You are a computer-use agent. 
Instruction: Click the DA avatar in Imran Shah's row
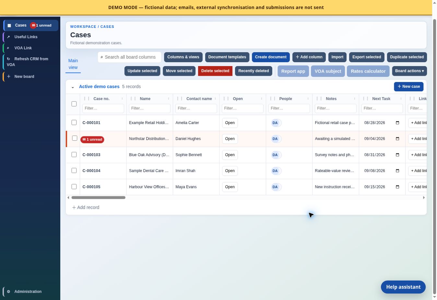point(275,171)
